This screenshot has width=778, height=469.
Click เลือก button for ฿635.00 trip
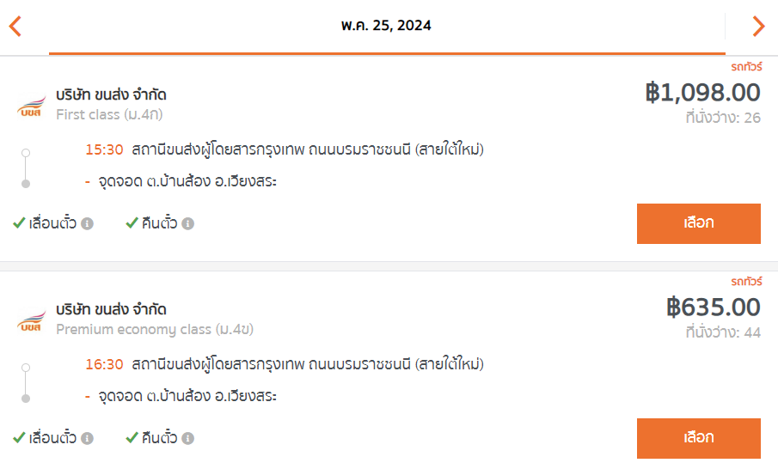click(x=699, y=438)
